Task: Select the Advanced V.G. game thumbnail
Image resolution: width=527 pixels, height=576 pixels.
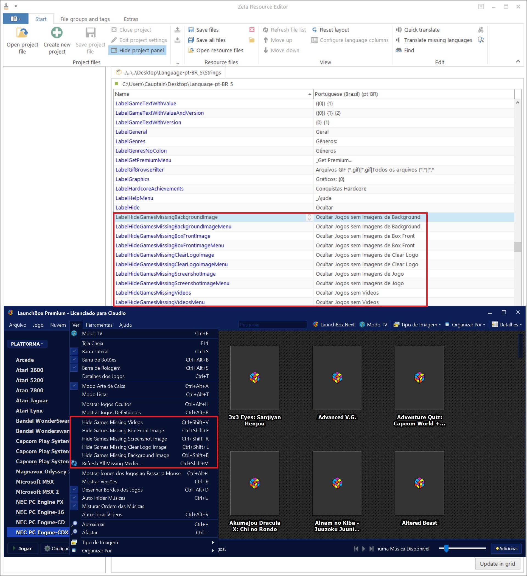Action: pos(337,378)
